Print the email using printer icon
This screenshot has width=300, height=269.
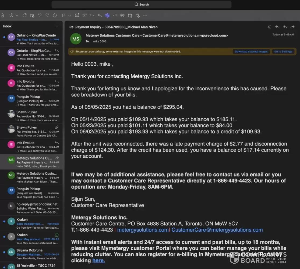[122, 15]
